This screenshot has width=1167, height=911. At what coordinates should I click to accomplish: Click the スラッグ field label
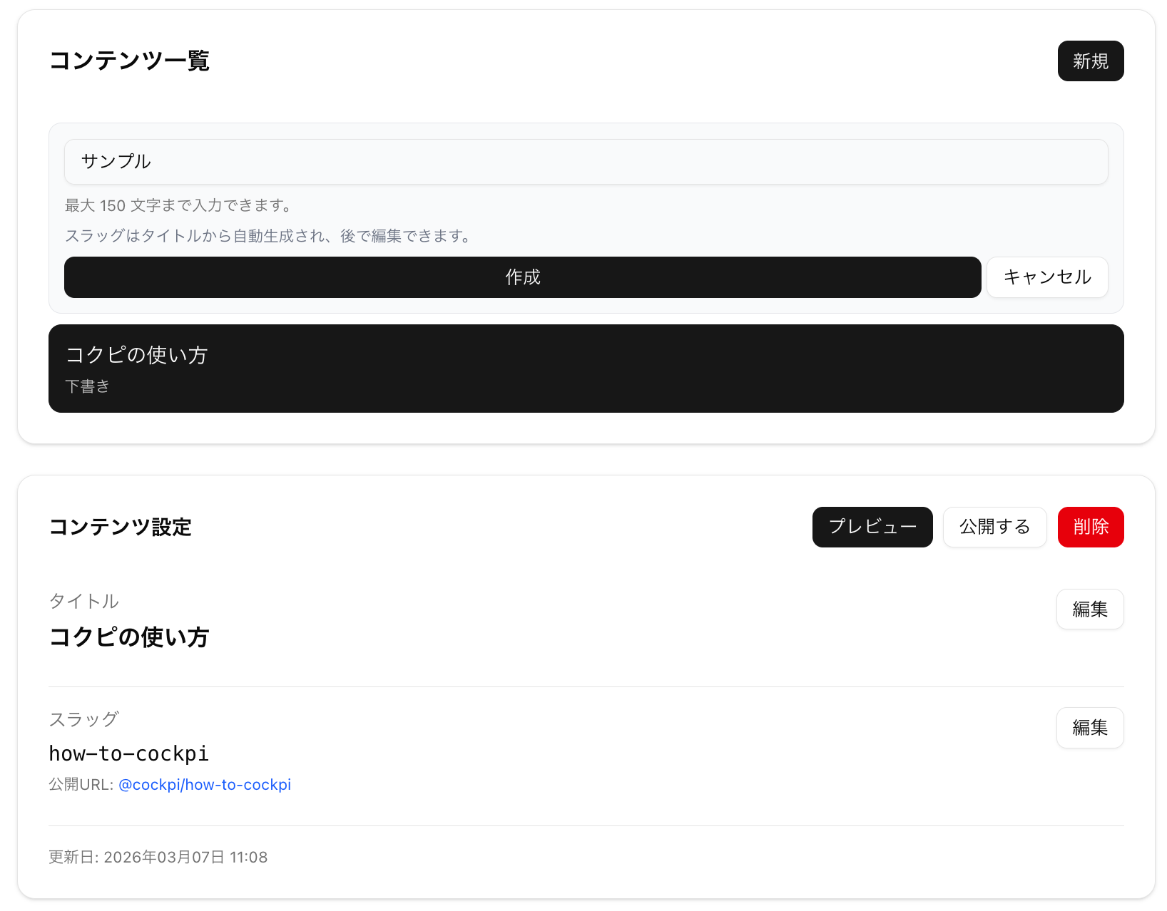coord(83,720)
